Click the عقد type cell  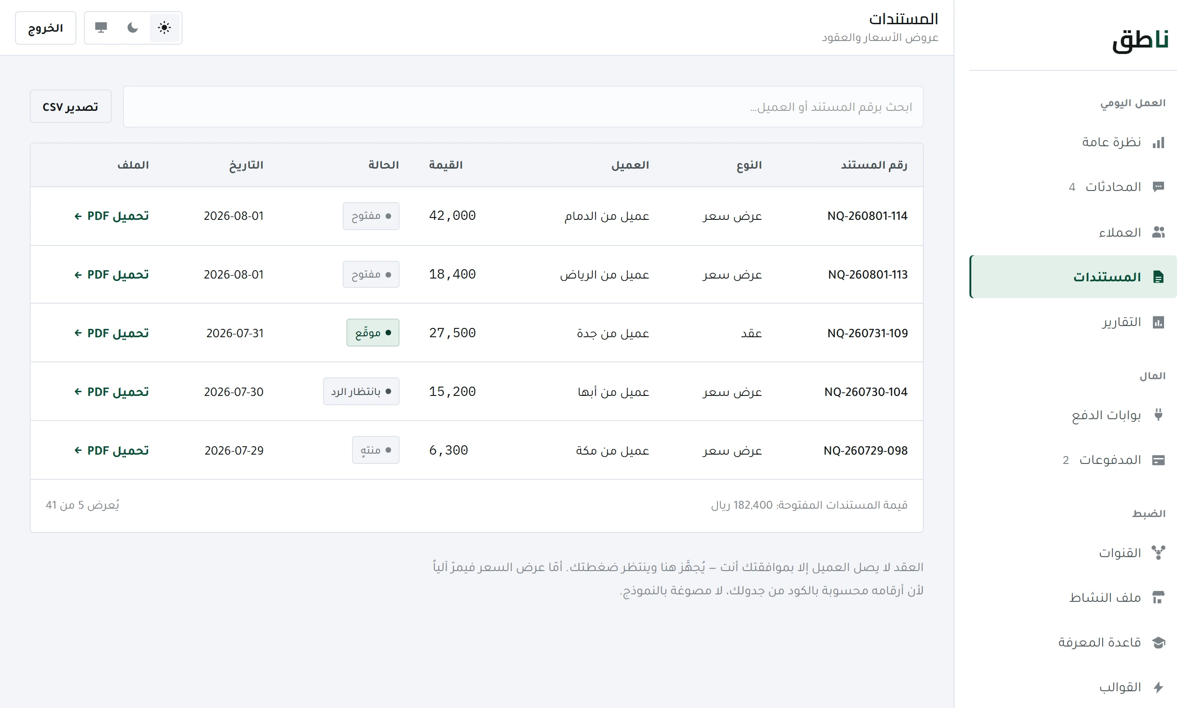point(752,333)
